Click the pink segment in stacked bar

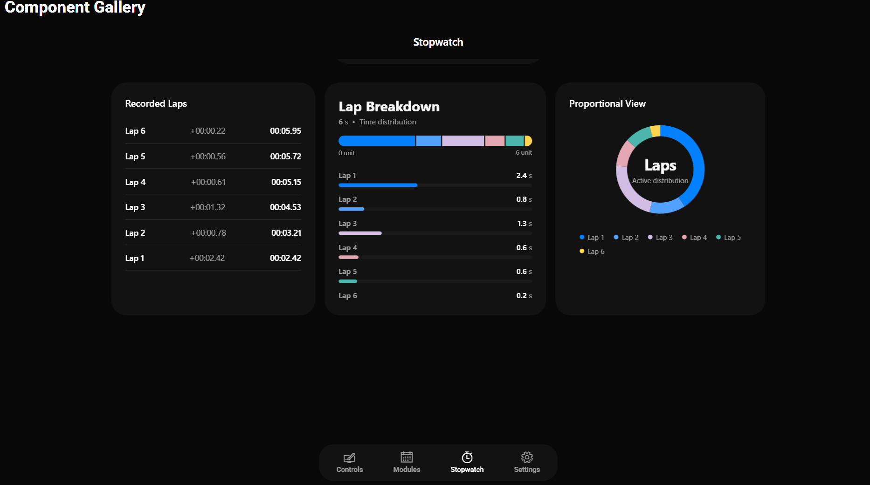[x=495, y=141]
